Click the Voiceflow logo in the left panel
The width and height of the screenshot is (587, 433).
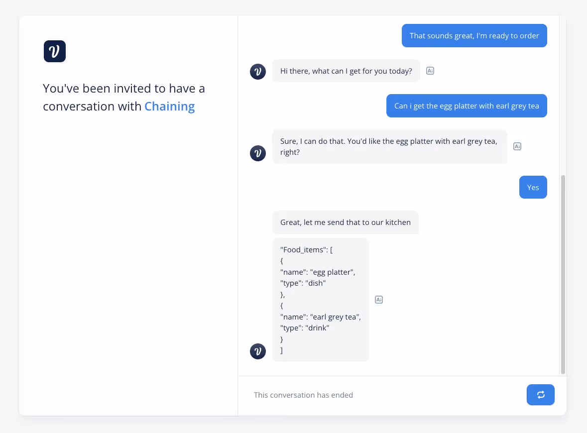55,51
